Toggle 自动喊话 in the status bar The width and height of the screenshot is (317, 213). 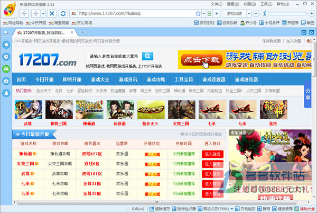point(245,209)
